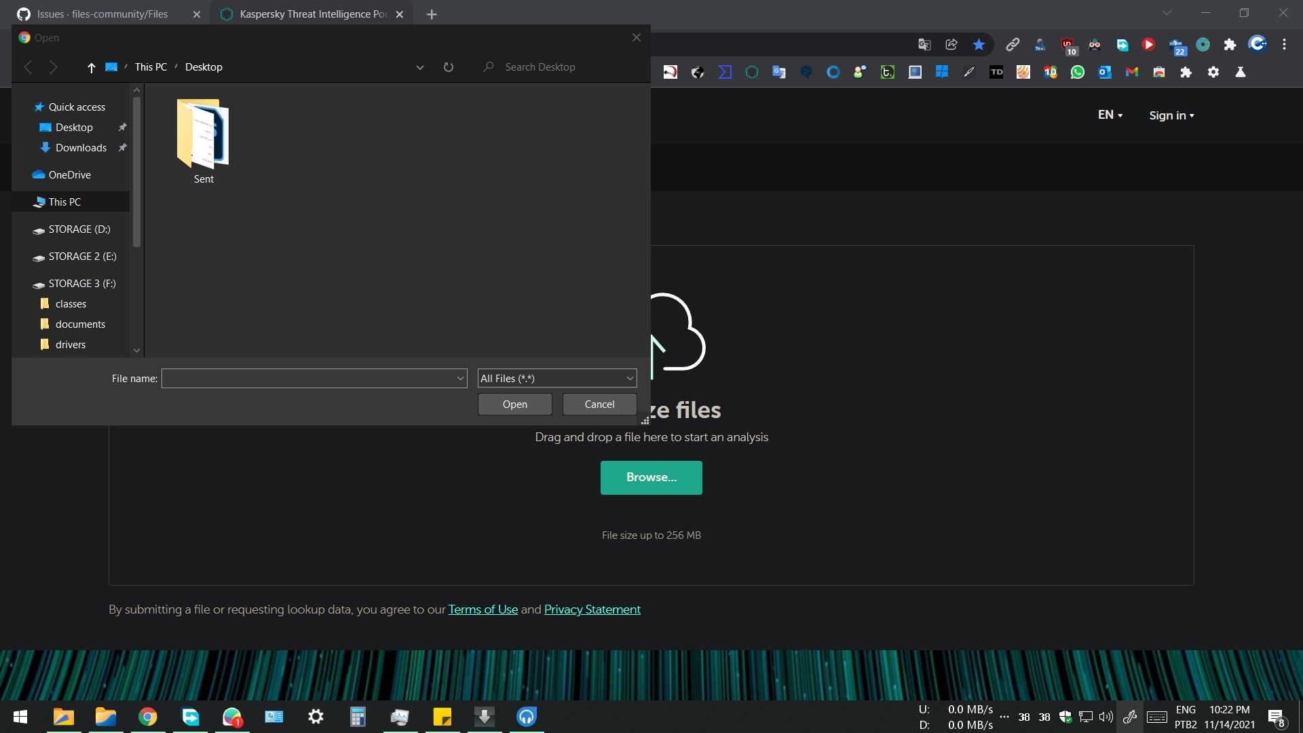Screen dimensions: 1303x733
Task: Click inside the File name input field
Action: (312, 378)
